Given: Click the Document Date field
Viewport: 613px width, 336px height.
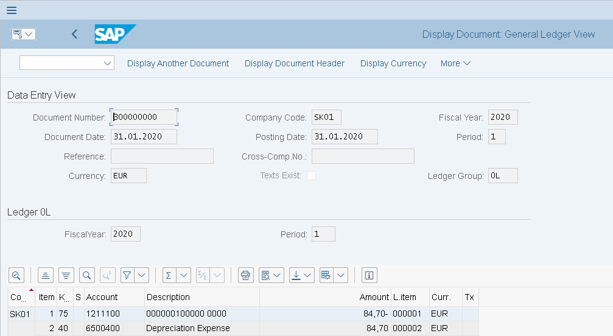Looking at the screenshot, I should coord(144,137).
